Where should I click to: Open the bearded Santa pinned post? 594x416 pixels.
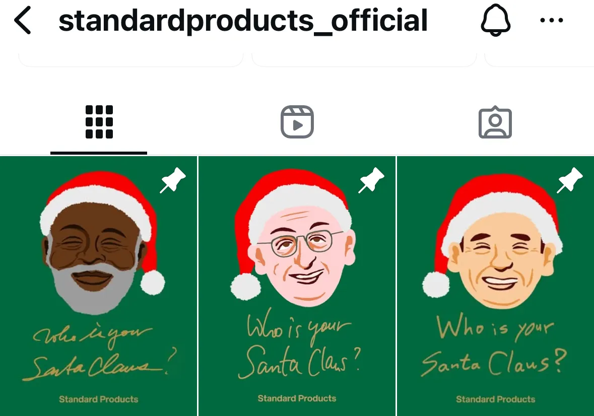point(98,286)
